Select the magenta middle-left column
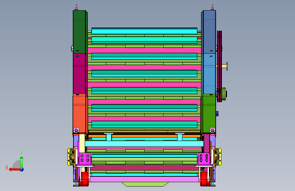The width and height of the screenshot is (295, 191). [x=80, y=74]
